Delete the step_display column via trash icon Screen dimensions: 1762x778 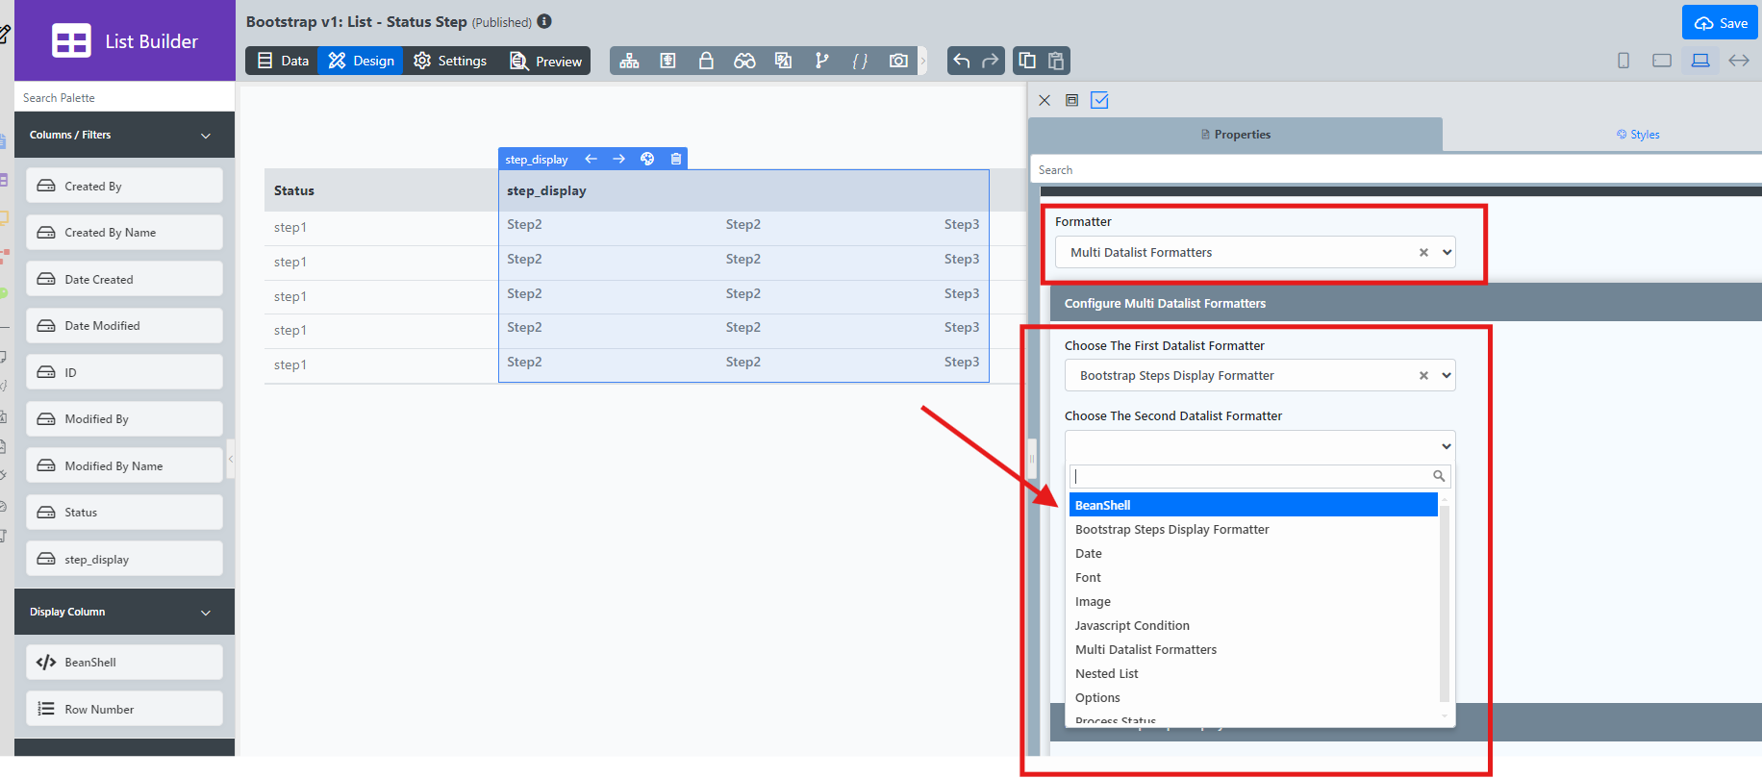pos(676,159)
